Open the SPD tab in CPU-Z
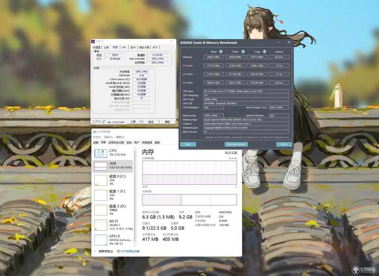This screenshot has height=276, width=379. pyautogui.click(x=124, y=47)
